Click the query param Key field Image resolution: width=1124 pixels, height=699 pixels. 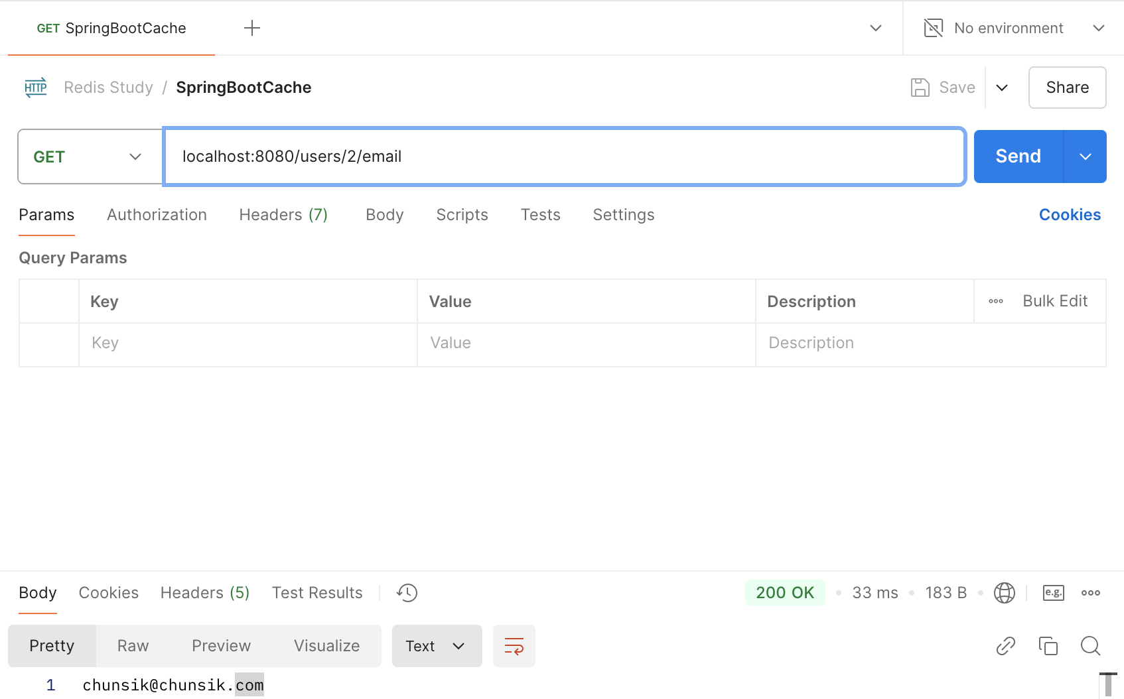pos(248,343)
